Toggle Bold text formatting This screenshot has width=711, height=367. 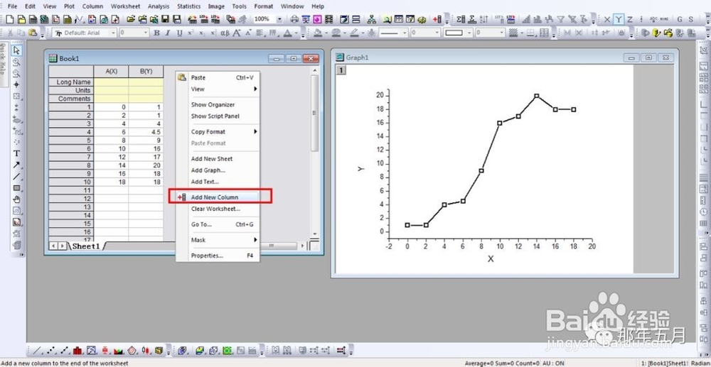pos(156,33)
